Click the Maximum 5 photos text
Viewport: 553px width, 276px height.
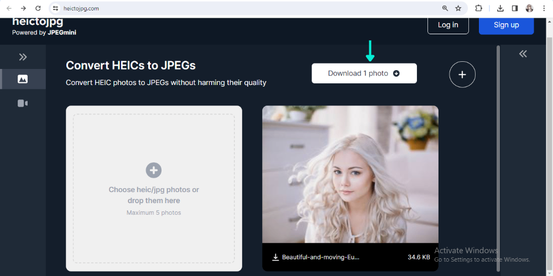154,213
